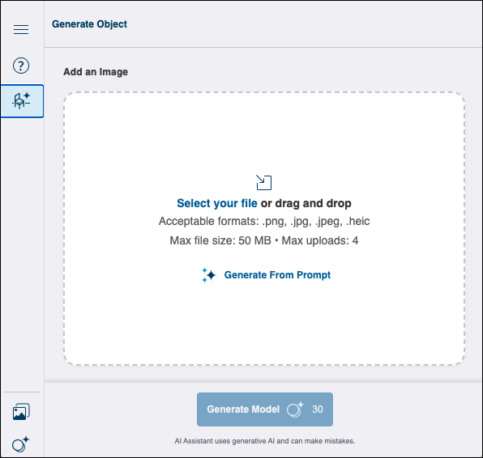The width and height of the screenshot is (483, 458).
Task: Click the Max file size text line
Action: point(264,240)
